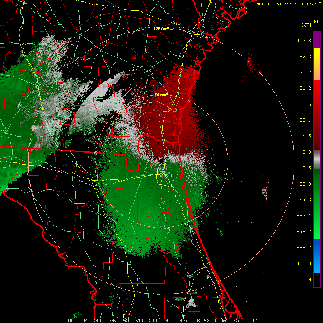Click the purple segment of the color bar

(x=317, y=40)
